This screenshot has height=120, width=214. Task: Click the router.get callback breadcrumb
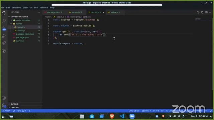79,17
